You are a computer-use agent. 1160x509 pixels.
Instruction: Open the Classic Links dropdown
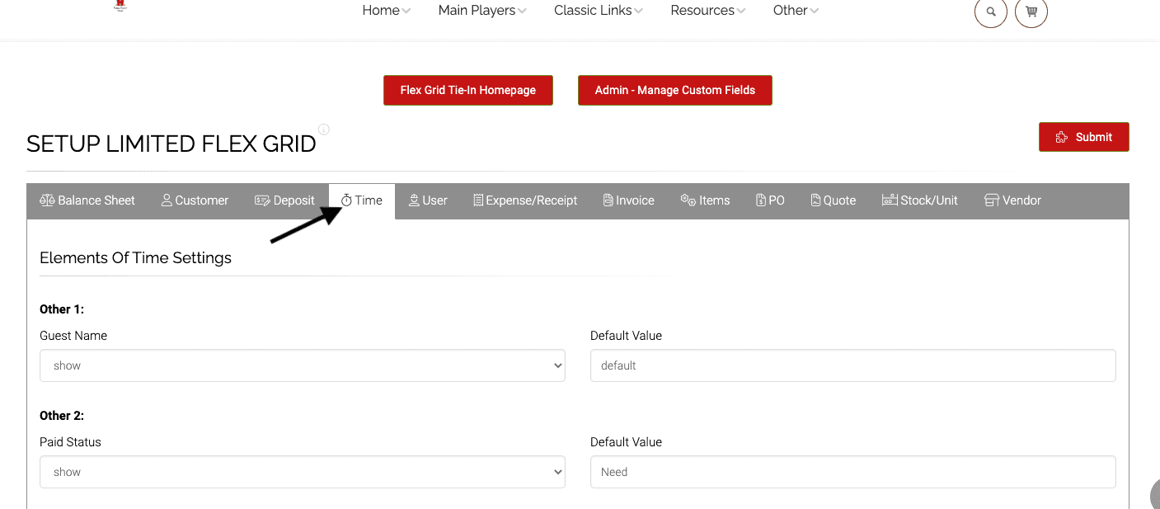click(599, 11)
